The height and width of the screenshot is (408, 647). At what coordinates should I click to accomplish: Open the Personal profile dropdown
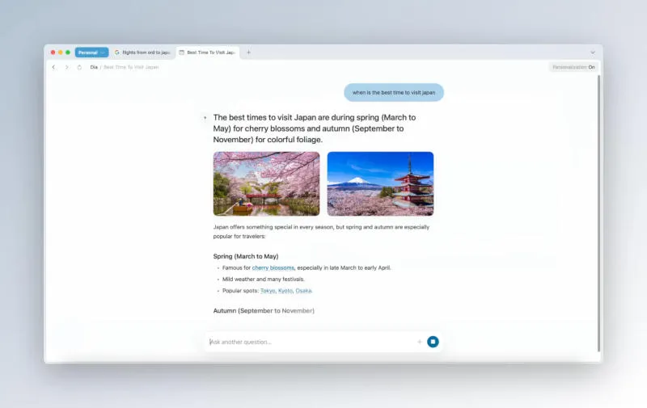[x=92, y=53]
